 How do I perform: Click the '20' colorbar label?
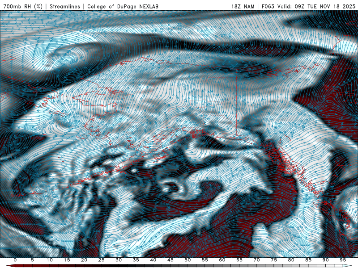point(84,260)
